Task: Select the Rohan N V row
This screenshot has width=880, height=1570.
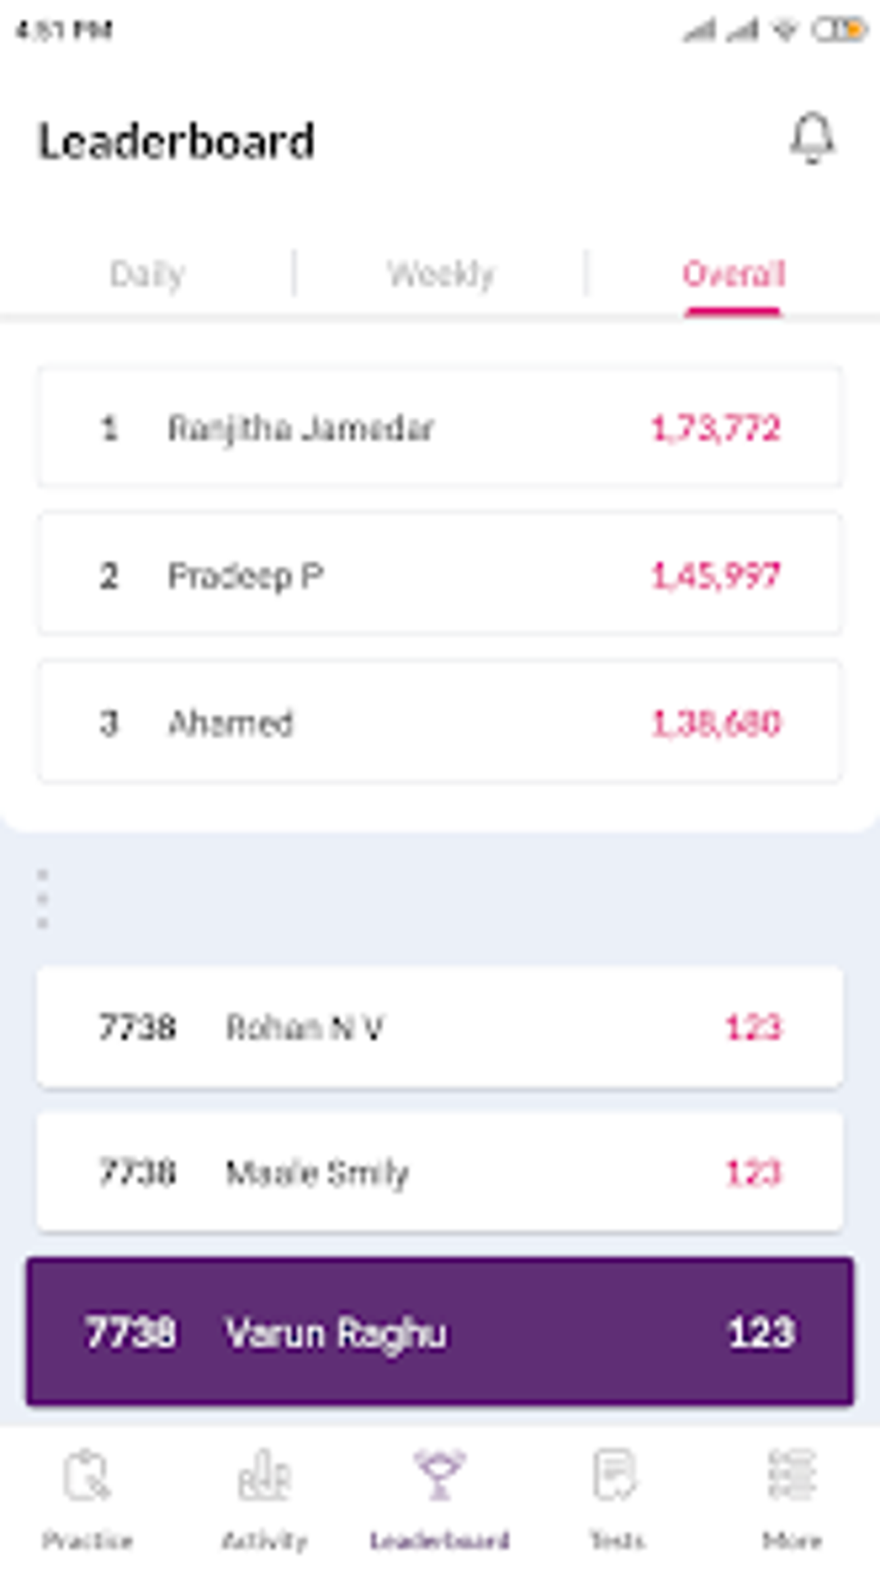Action: coord(439,1027)
